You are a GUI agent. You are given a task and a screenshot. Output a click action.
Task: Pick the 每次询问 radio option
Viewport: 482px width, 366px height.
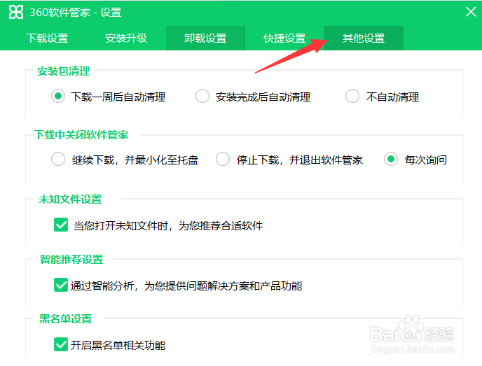pyautogui.click(x=391, y=159)
